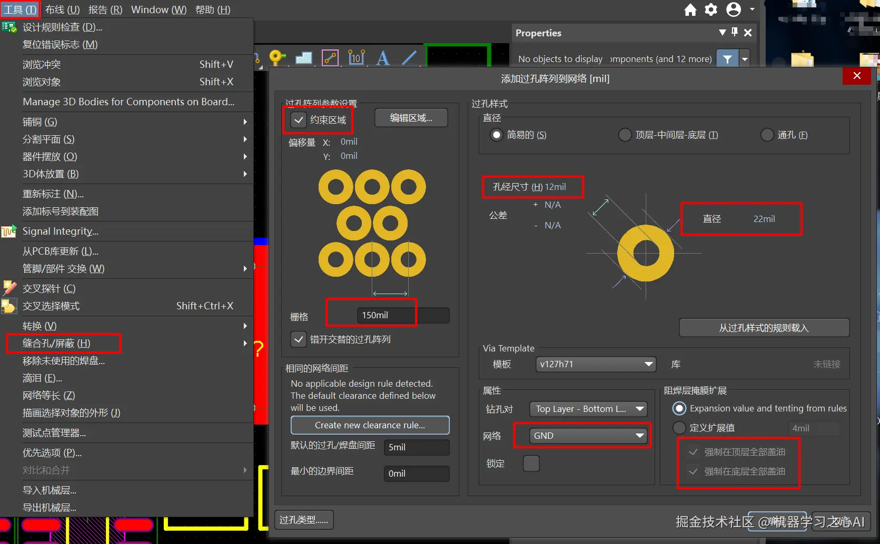The width and height of the screenshot is (880, 544).
Task: Choose 测试点管理器... menu entry
Action: tap(127, 433)
